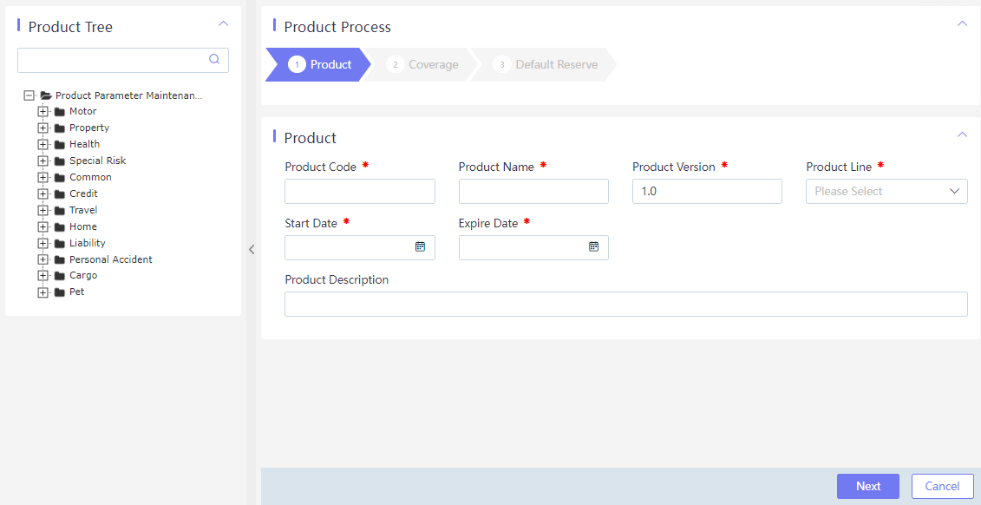981x505 pixels.
Task: Click the Product Description input field
Action: (x=625, y=304)
